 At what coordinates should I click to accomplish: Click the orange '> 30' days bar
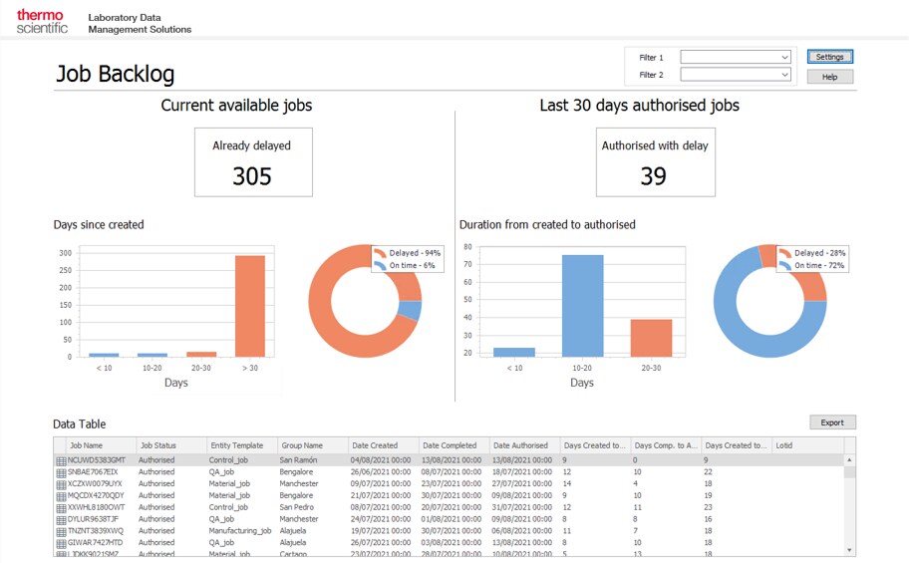250,306
